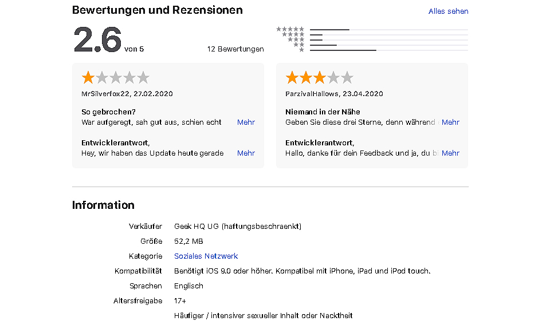Click the "Alles sehen" link

448,11
